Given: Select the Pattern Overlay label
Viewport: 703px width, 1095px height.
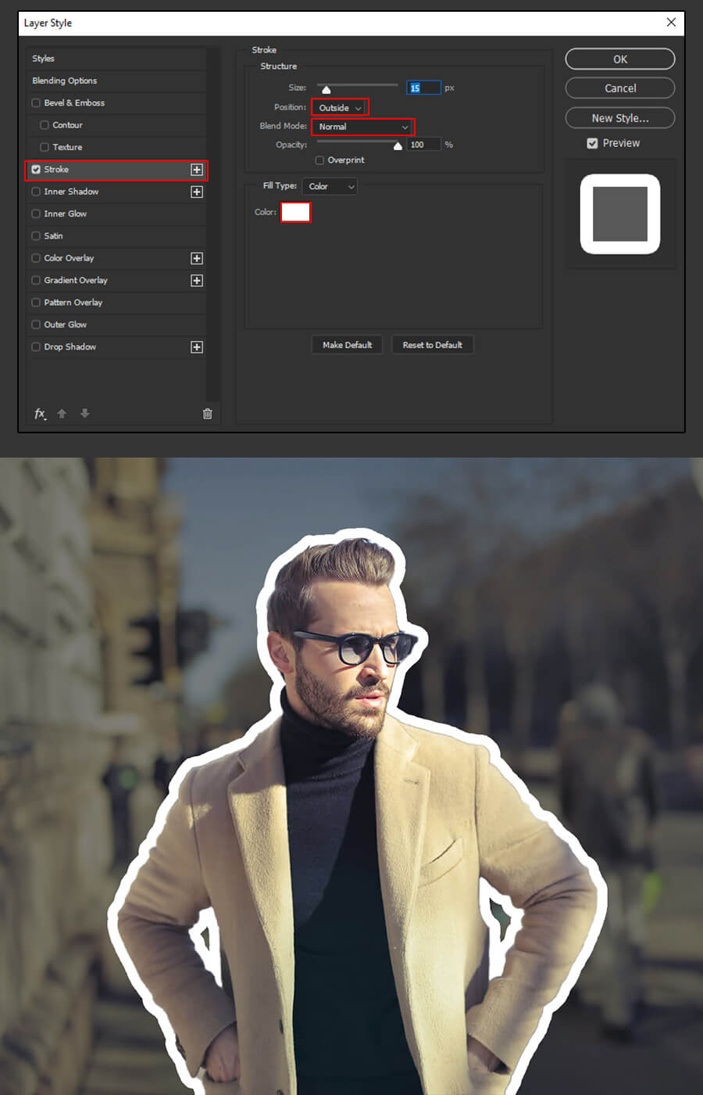Looking at the screenshot, I should (x=73, y=302).
